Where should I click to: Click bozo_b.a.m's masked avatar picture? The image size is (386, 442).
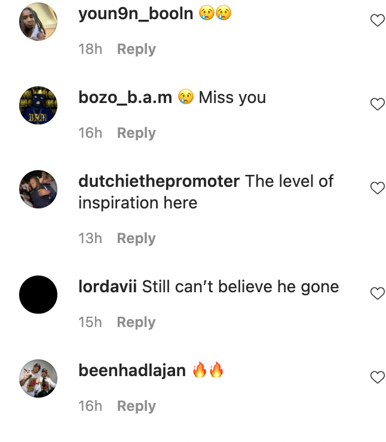pyautogui.click(x=38, y=105)
